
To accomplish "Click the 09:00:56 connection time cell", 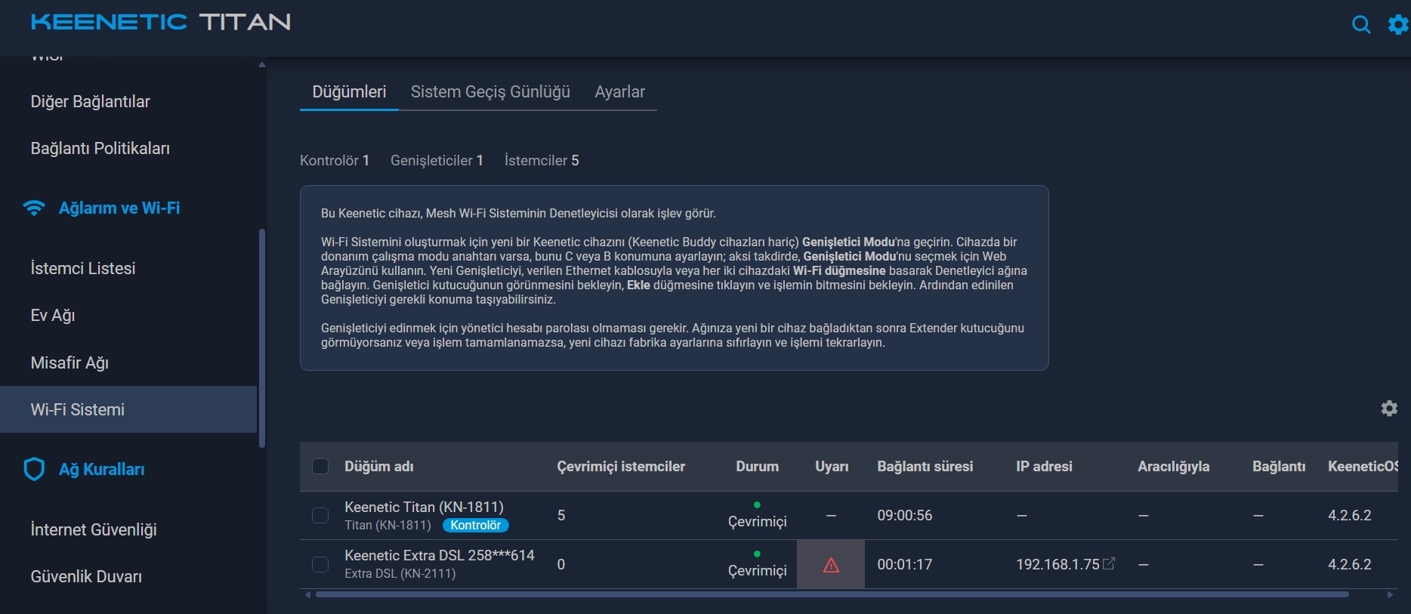I will click(x=904, y=515).
